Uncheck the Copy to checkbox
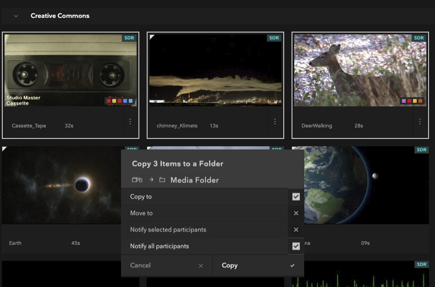This screenshot has height=287, width=435. (x=296, y=197)
